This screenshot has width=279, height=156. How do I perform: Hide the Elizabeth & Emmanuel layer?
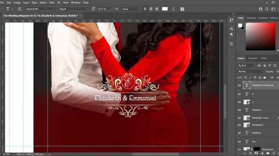coord(239,85)
